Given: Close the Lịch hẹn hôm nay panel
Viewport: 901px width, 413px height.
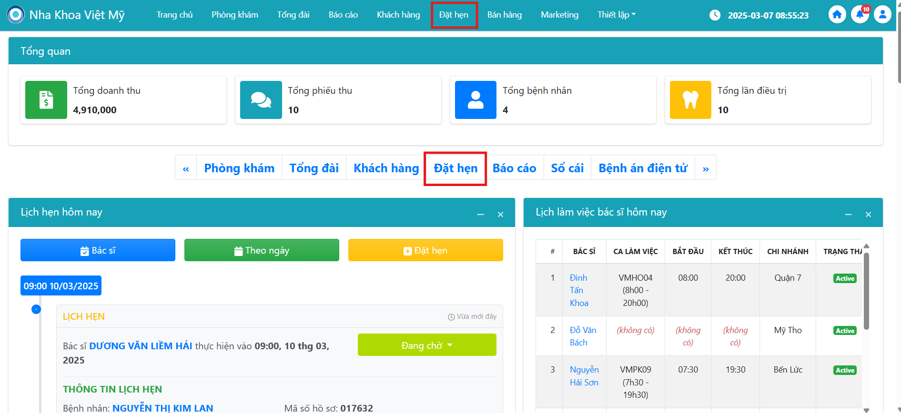Looking at the screenshot, I should tap(500, 215).
